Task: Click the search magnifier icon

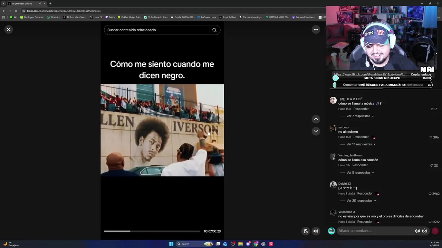Action: [214, 30]
